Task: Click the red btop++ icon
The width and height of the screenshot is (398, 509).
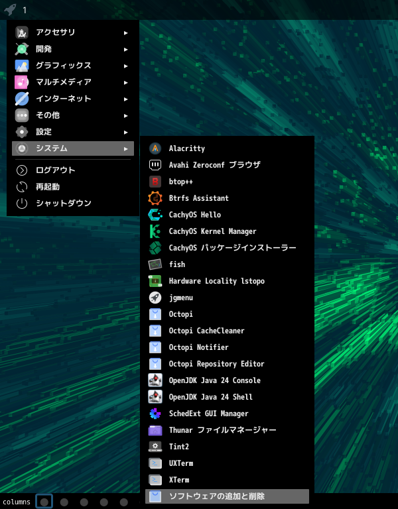Action: point(155,182)
